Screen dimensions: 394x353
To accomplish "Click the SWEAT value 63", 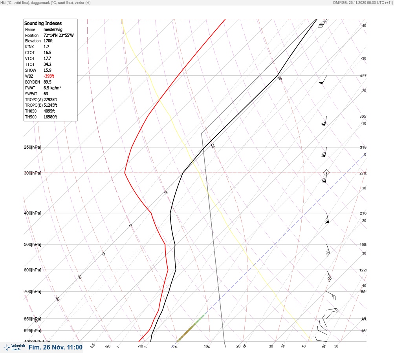I will pyautogui.click(x=46, y=94).
